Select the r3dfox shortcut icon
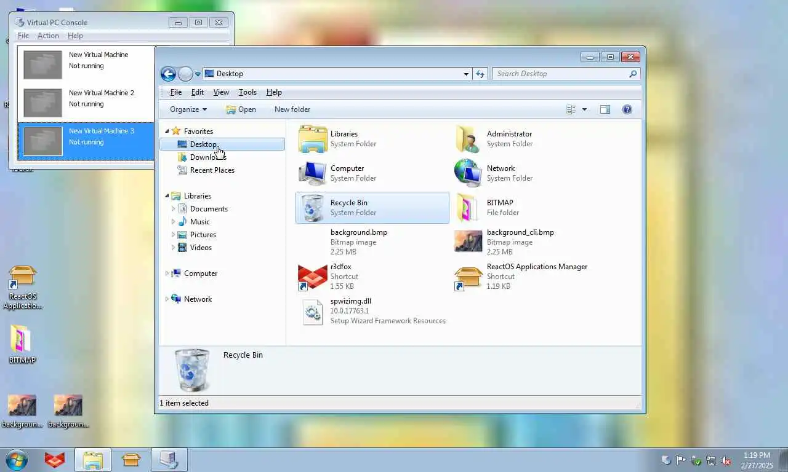Viewport: 788px width, 472px height. pyautogui.click(x=313, y=277)
